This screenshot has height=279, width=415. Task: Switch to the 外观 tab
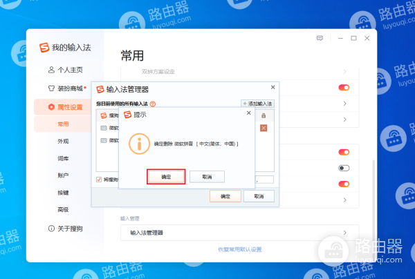(63, 141)
